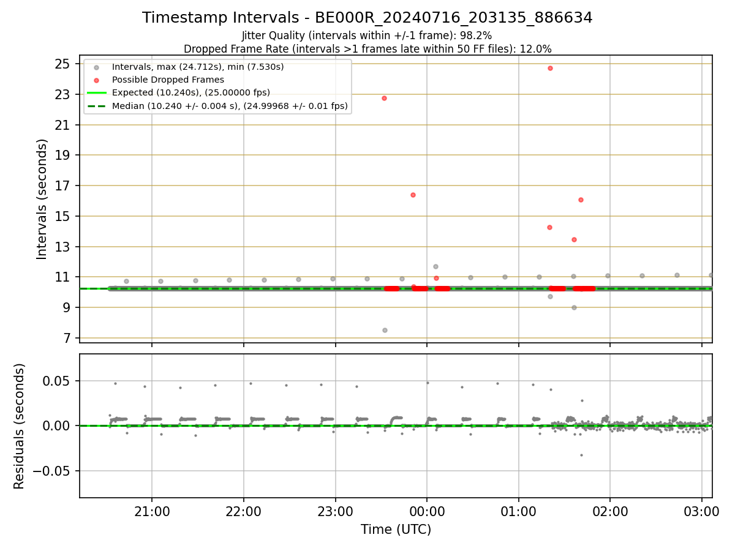
Task: Click the gray minimum interval point near 7.5 seconds
Action: [385, 330]
